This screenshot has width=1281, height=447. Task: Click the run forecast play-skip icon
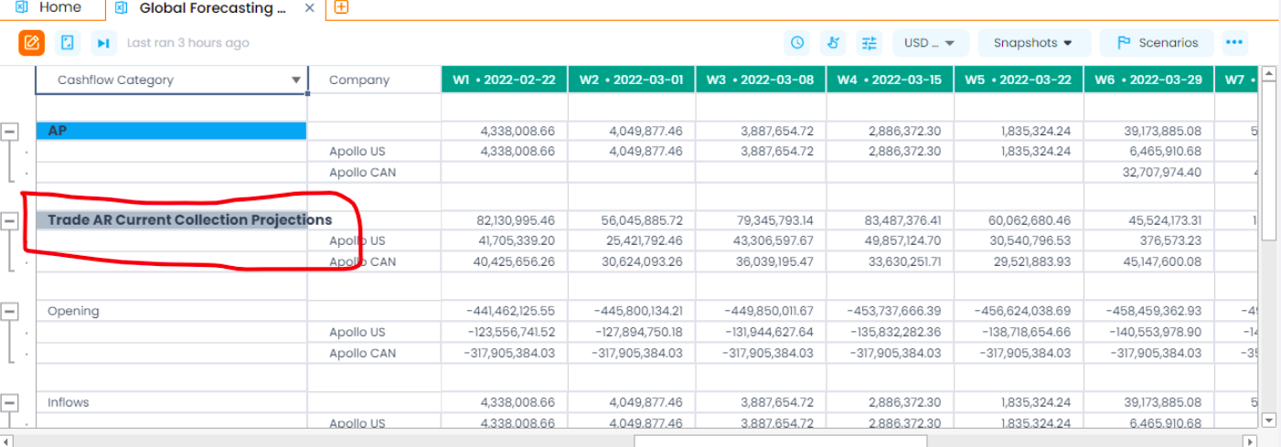(103, 43)
